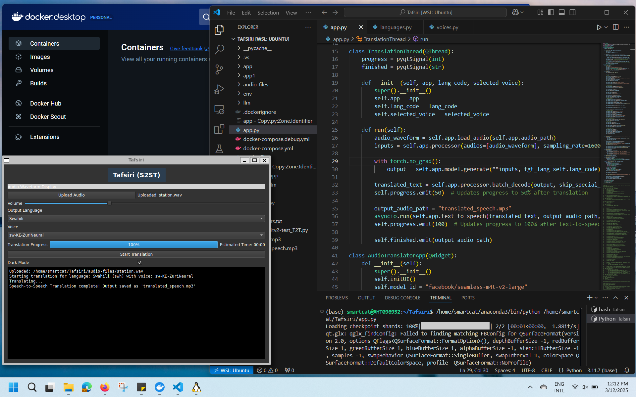Click Upload Audio button in Tafsiri
Image resolution: width=636 pixels, height=397 pixels.
pos(71,195)
